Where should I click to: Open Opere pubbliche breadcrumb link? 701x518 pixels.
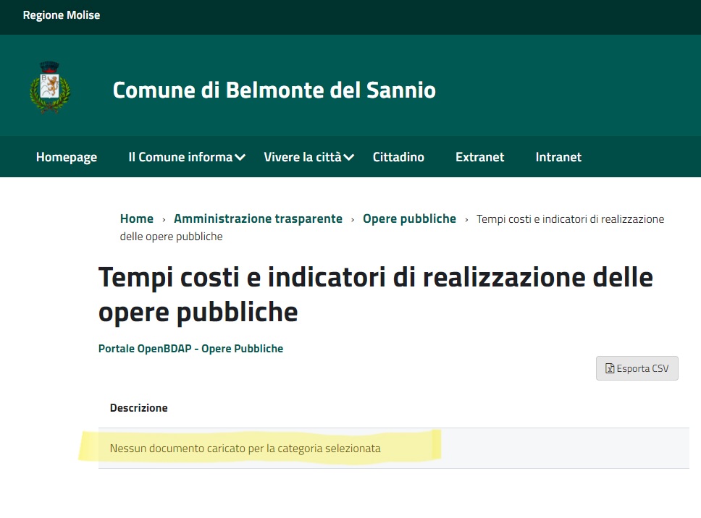click(x=409, y=218)
